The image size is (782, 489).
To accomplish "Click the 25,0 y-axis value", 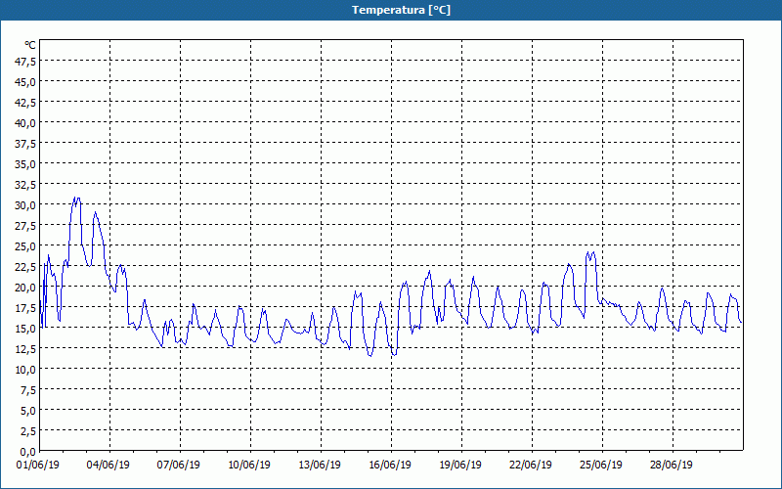I will click(x=25, y=246).
